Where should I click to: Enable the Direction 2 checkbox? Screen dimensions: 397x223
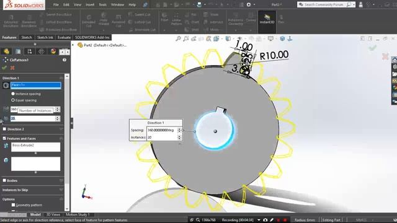point(4,129)
